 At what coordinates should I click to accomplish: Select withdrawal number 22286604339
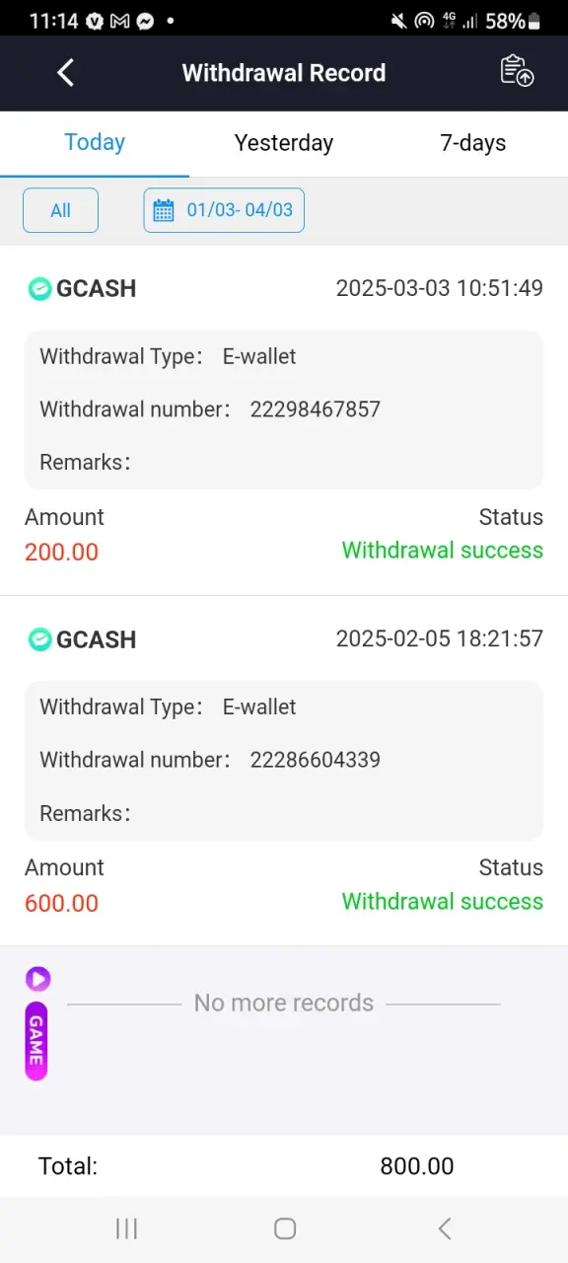(x=316, y=760)
